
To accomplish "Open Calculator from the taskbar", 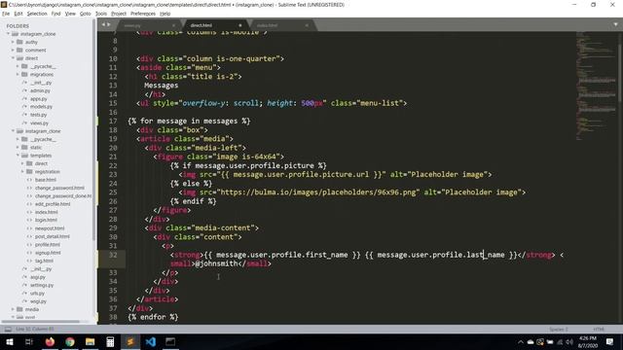I will pos(110,341).
